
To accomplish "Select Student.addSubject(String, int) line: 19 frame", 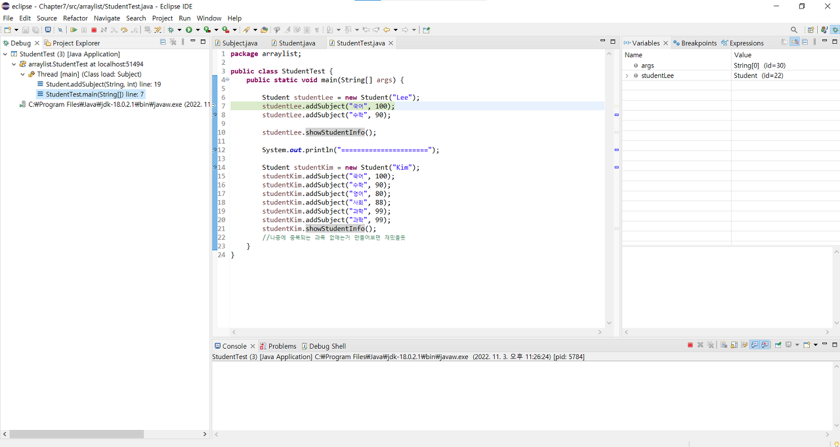I will pyautogui.click(x=98, y=85).
